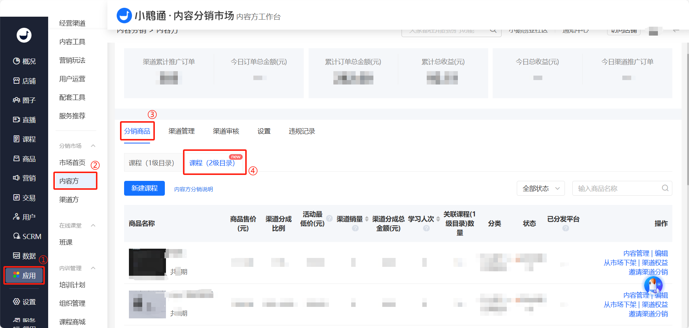
Task: Open 营销玩法 in the submenu
Action: tap(72, 60)
